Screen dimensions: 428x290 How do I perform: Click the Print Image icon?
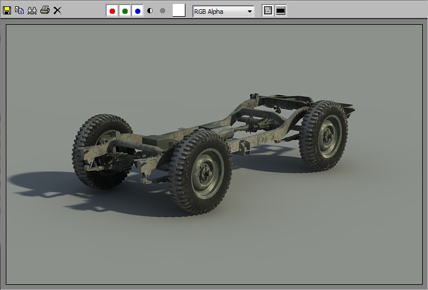point(45,10)
